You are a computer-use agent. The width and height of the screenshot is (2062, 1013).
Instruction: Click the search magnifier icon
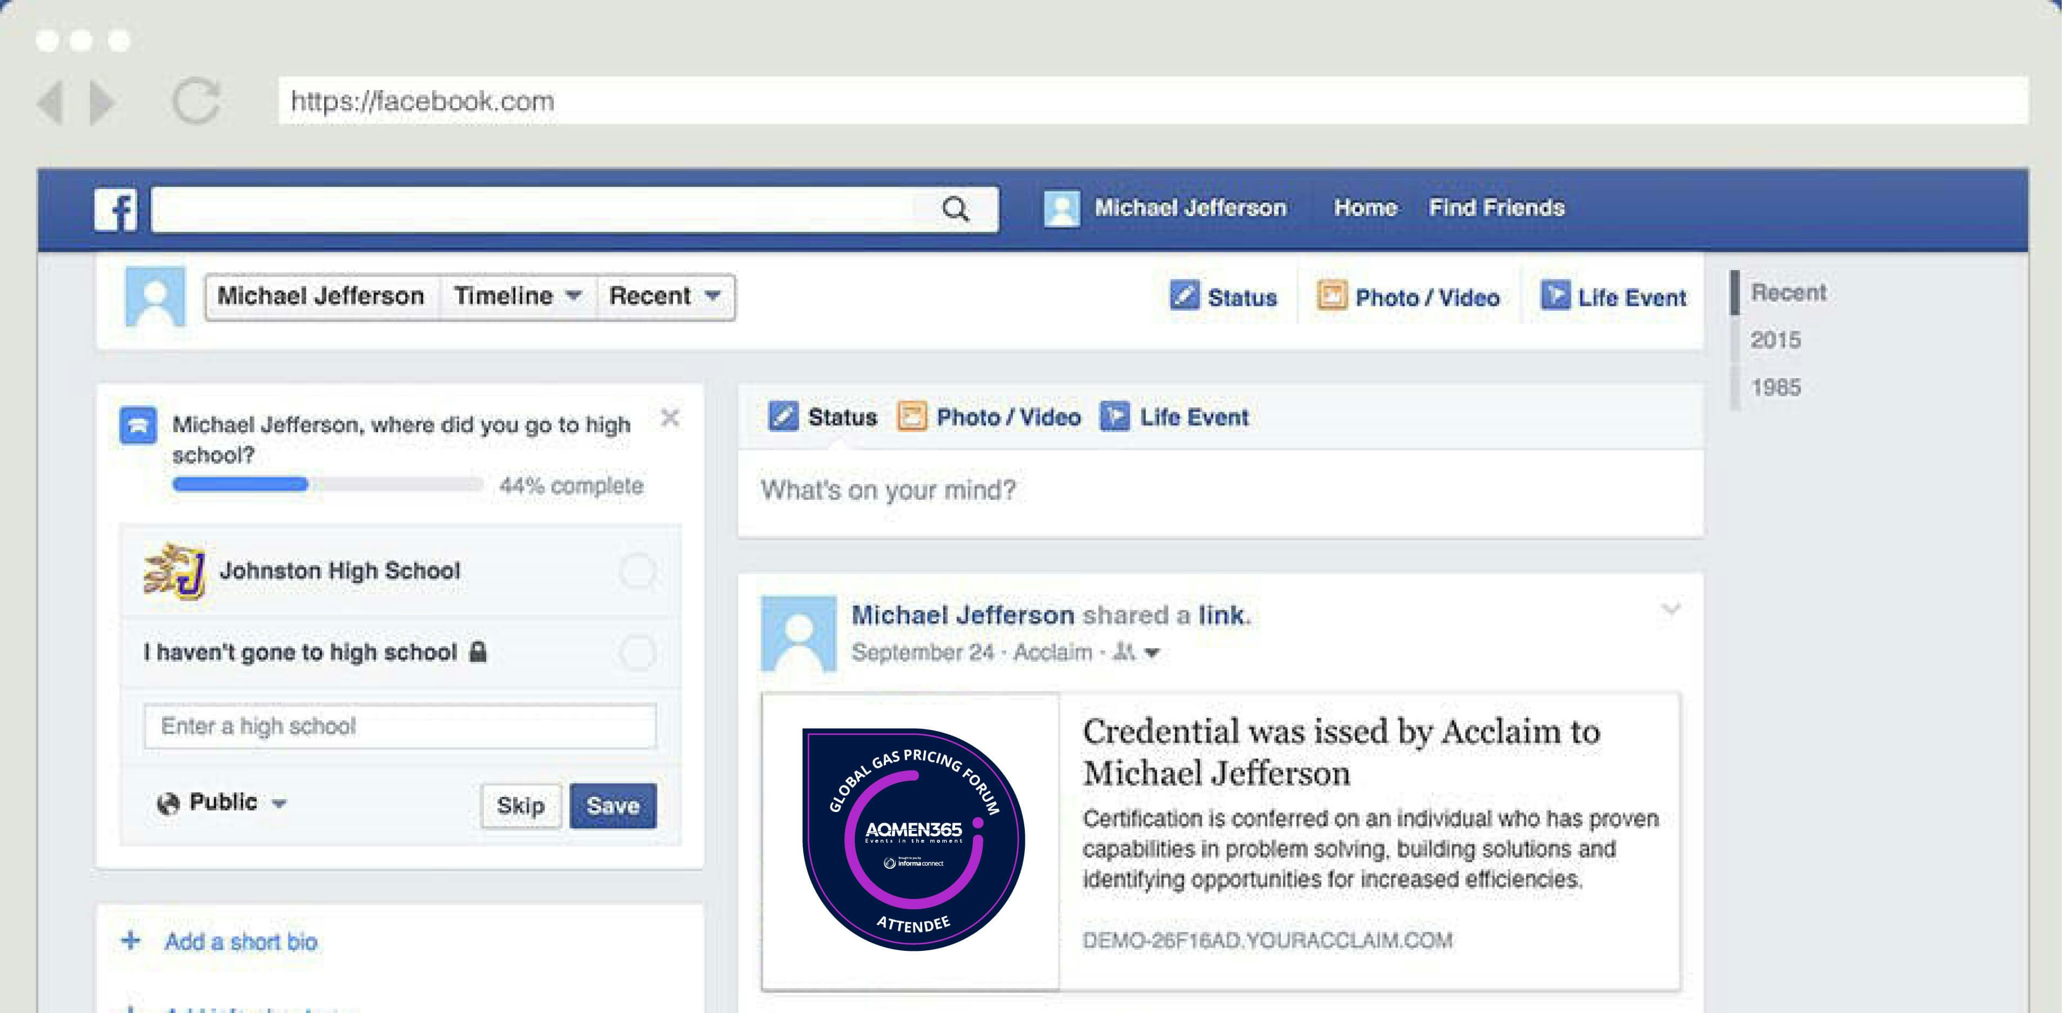pos(955,209)
